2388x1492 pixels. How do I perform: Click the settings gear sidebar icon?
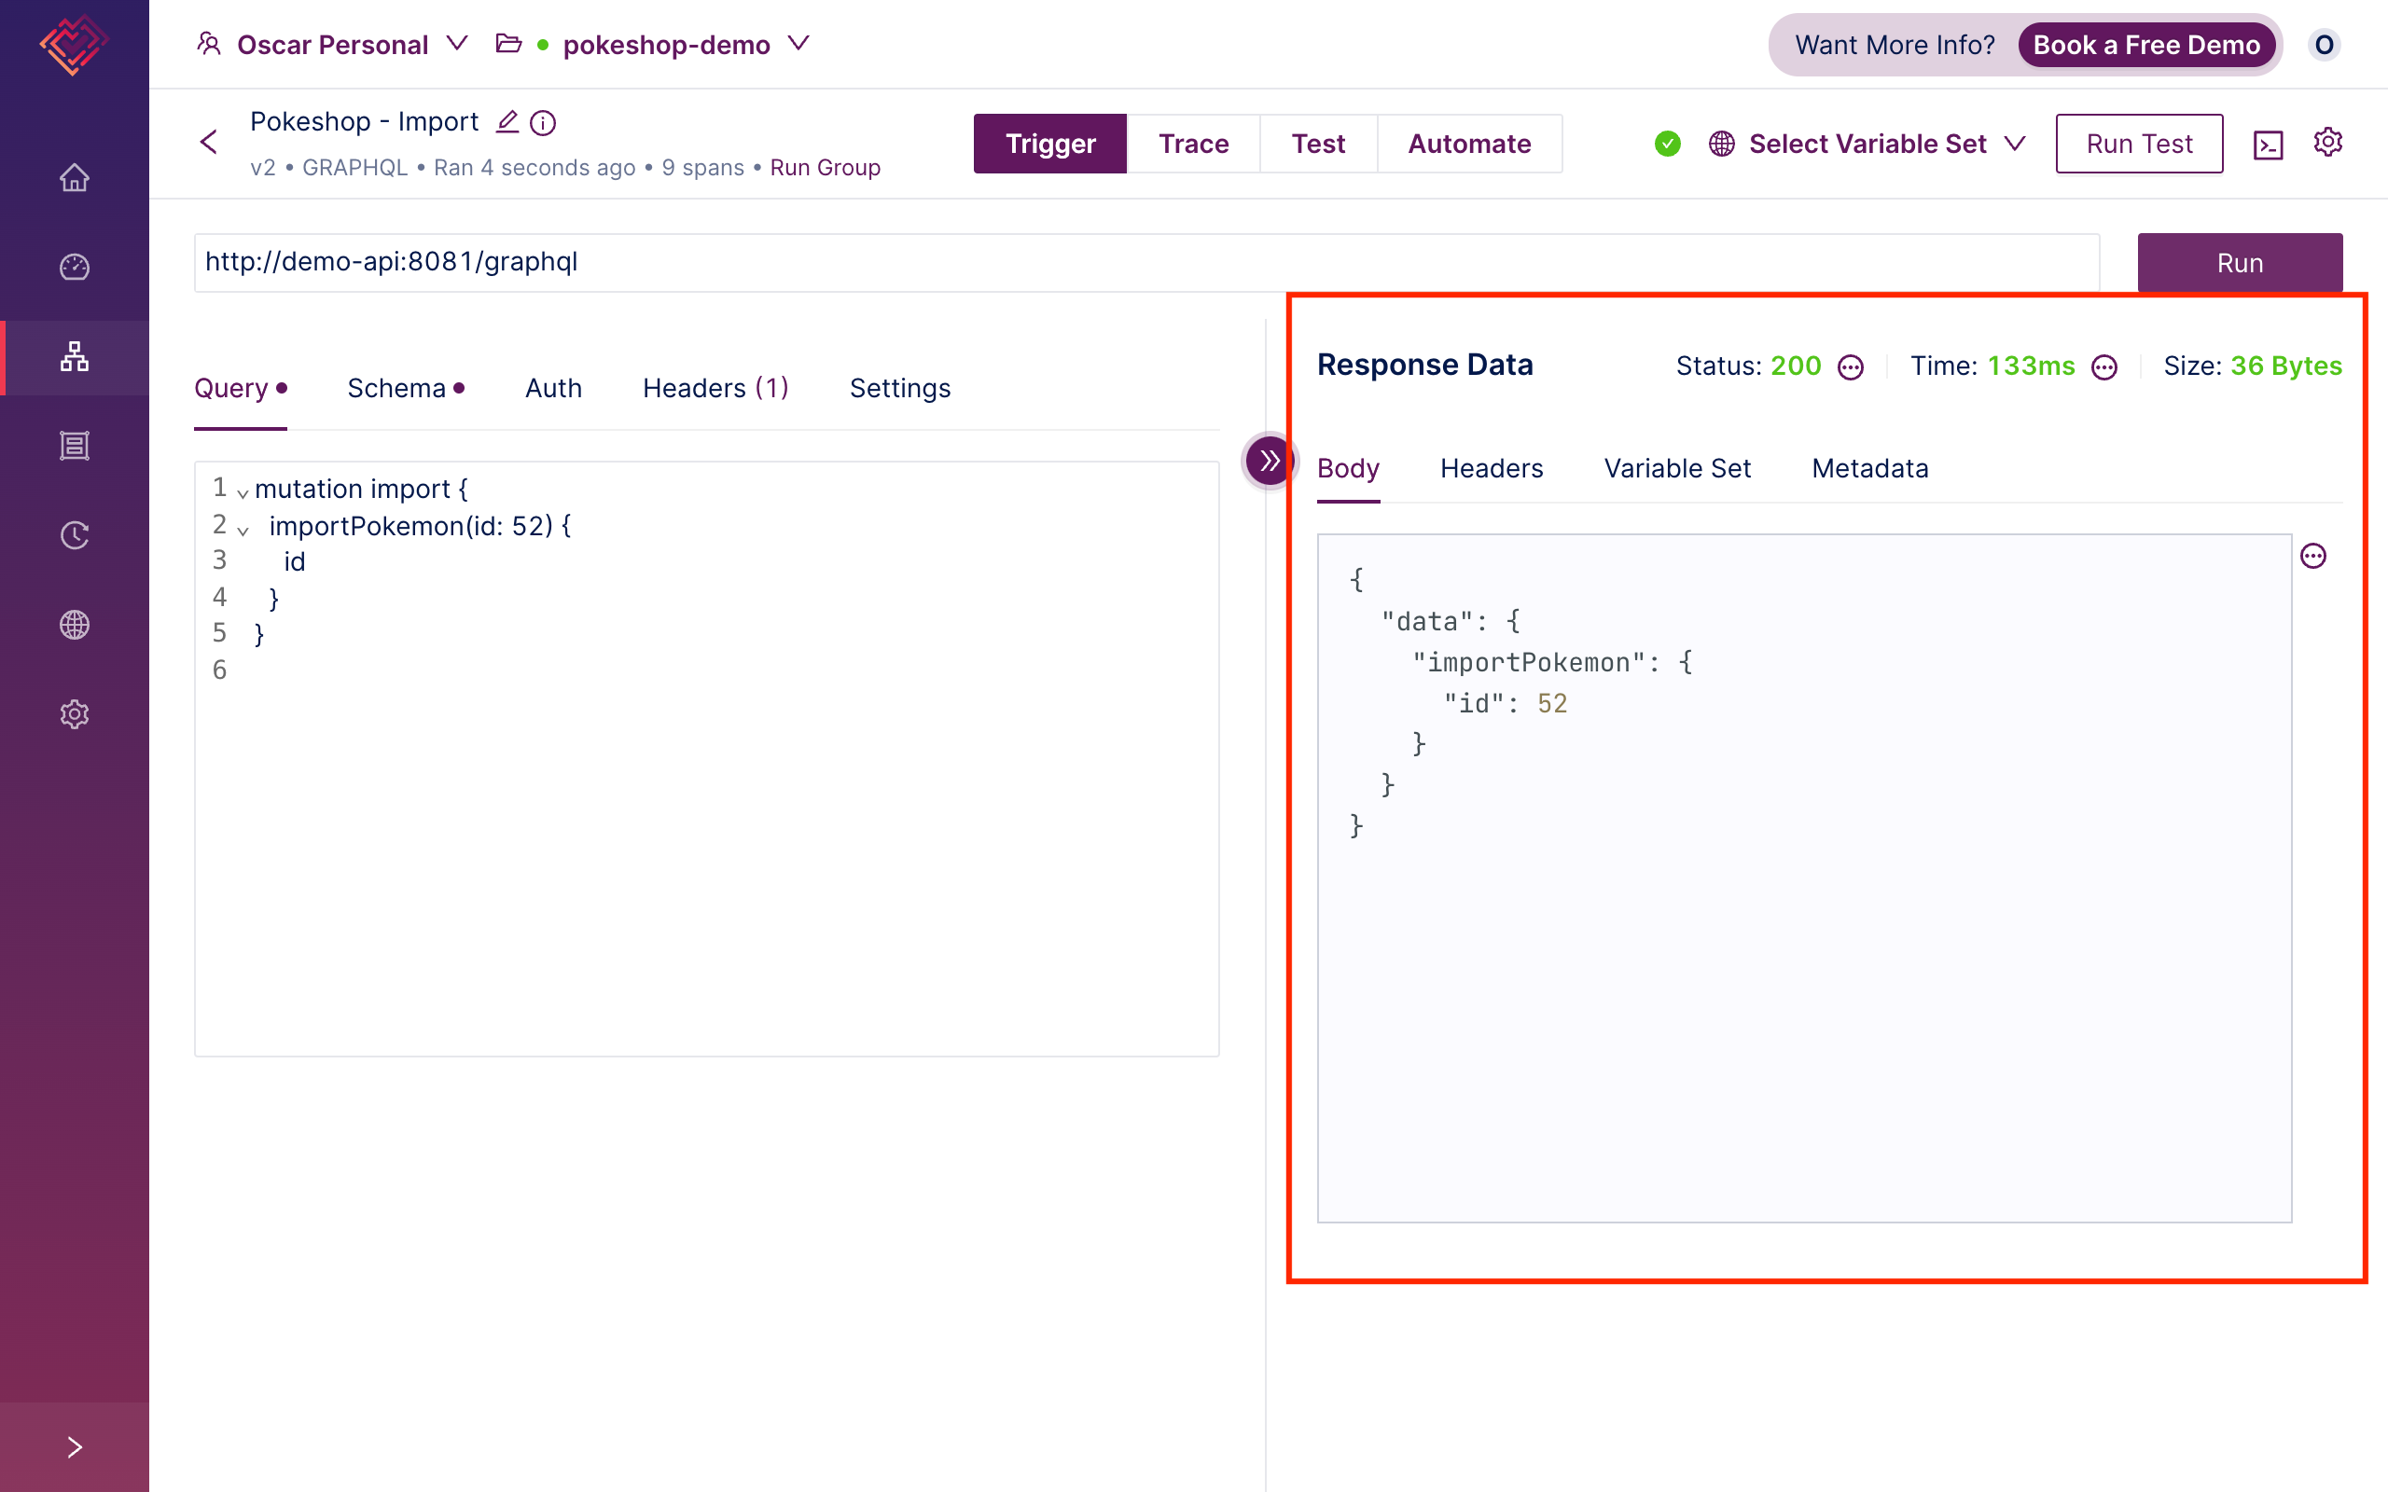76,713
